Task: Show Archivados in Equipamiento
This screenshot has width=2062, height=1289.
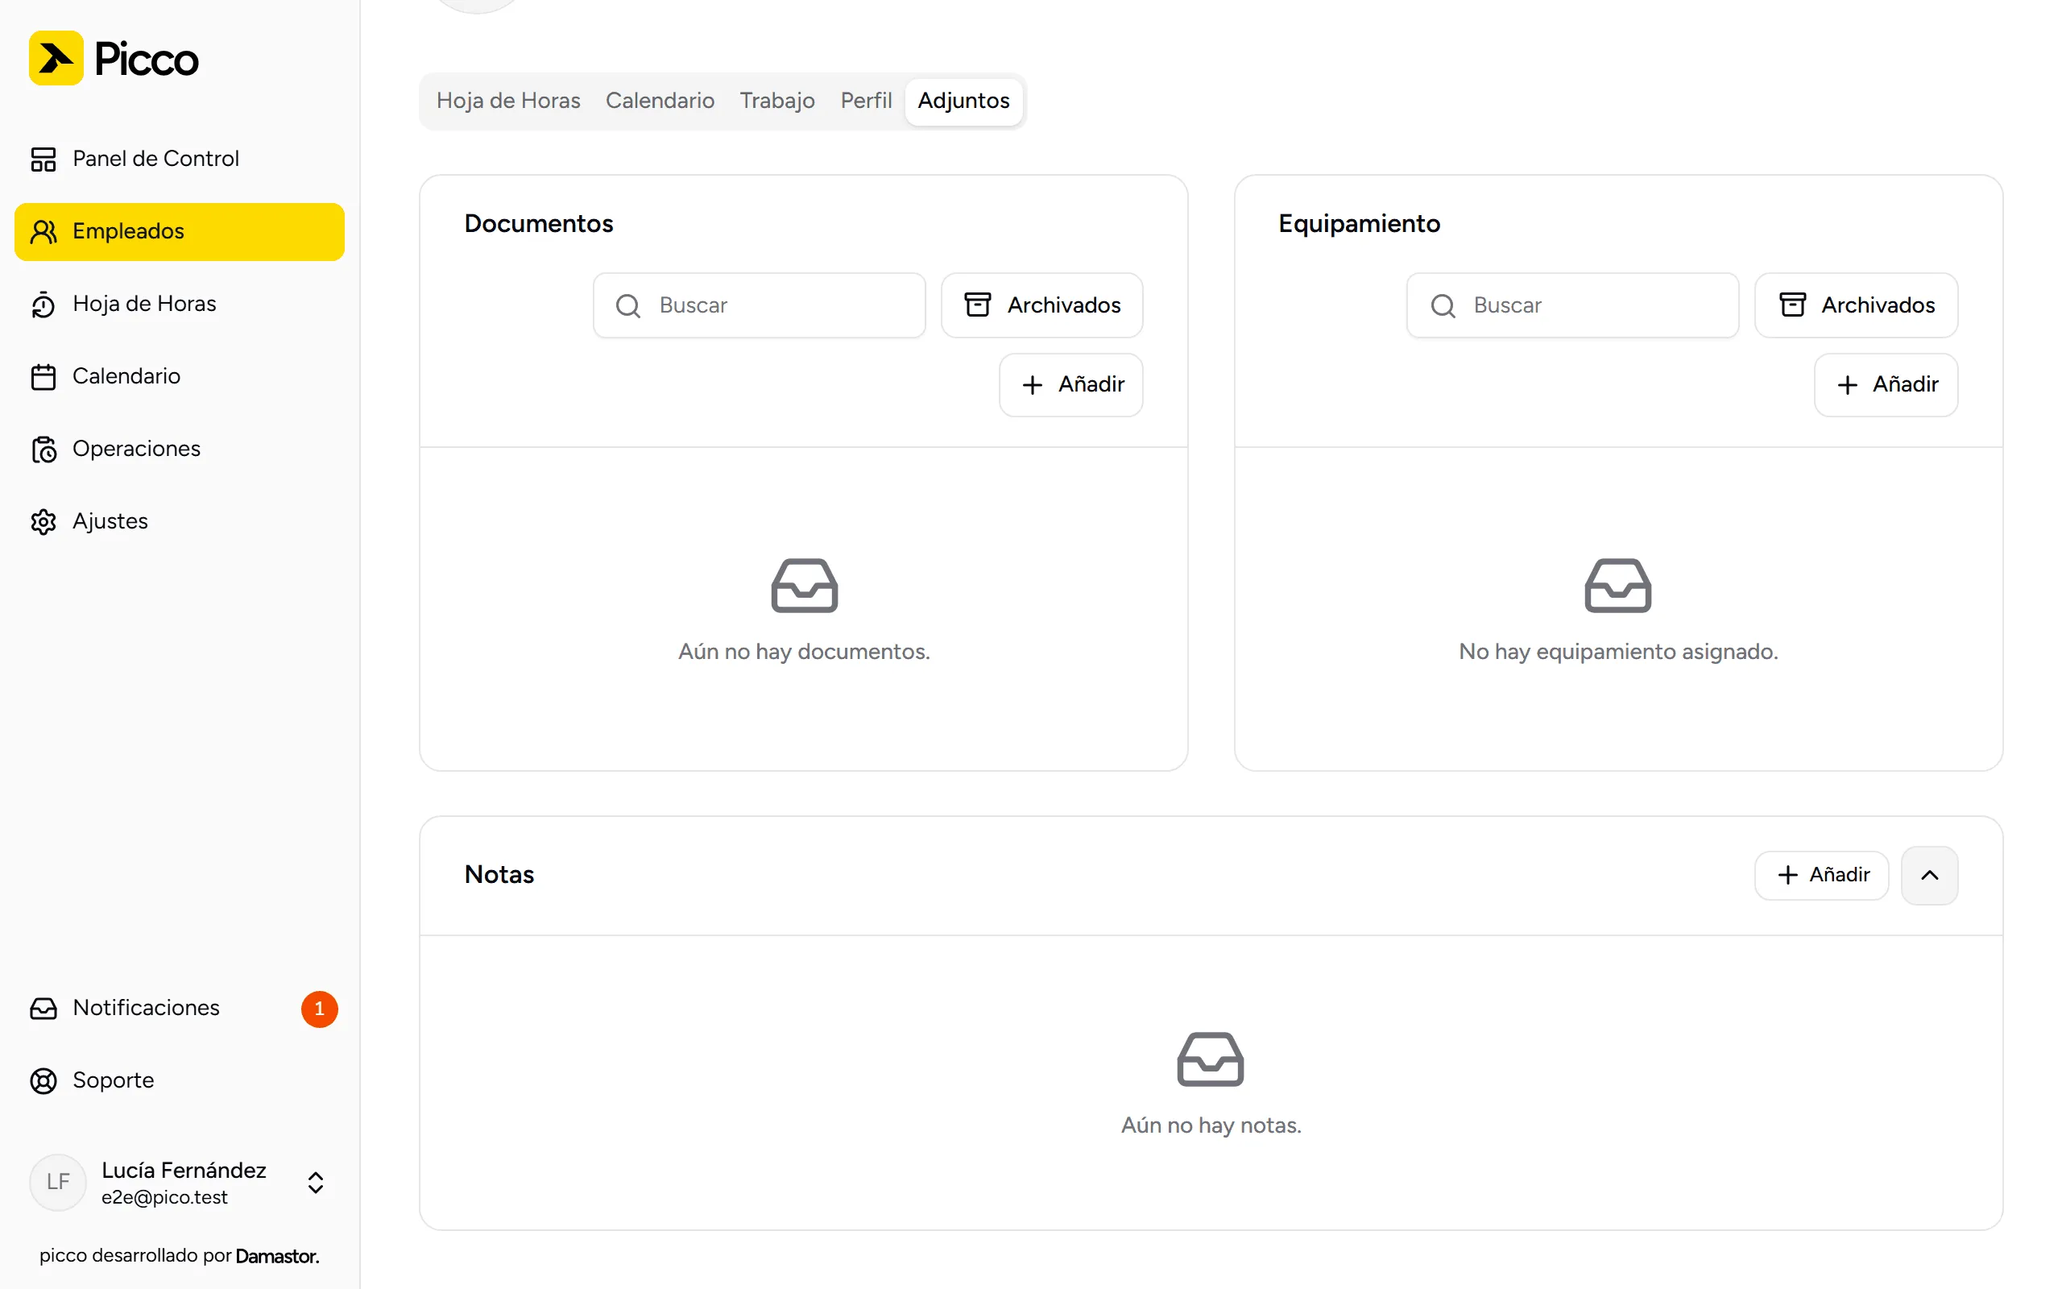Action: 1856,305
